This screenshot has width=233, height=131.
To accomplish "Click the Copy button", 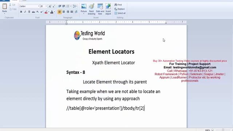I will tap(13, 9).
